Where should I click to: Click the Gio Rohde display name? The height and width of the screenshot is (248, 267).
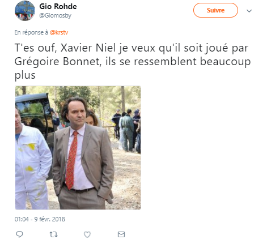tap(58, 6)
